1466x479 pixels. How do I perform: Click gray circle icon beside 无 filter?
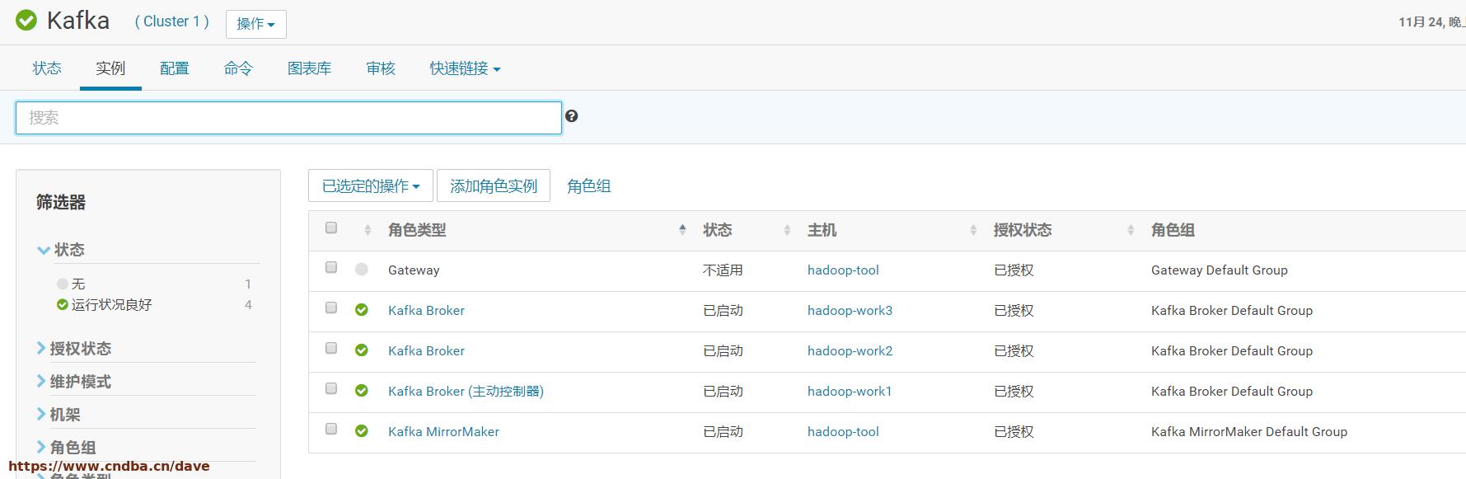tap(63, 284)
